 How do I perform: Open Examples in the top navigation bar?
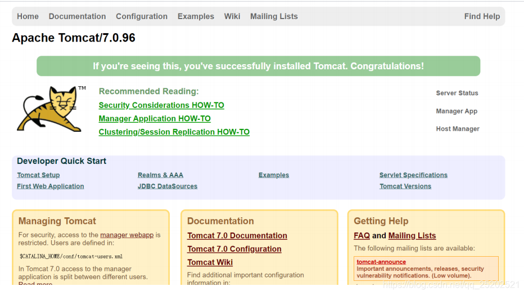(x=196, y=16)
